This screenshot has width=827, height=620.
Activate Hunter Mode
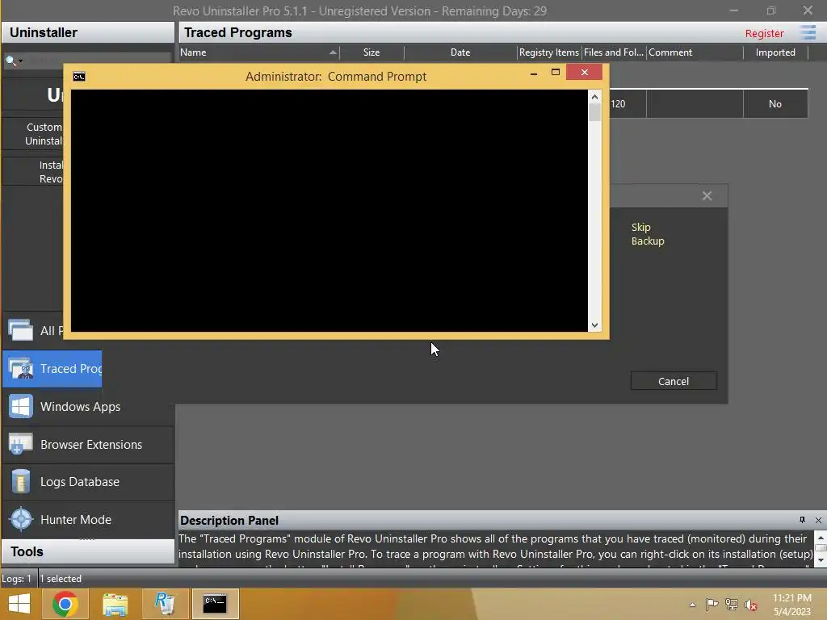point(88,519)
